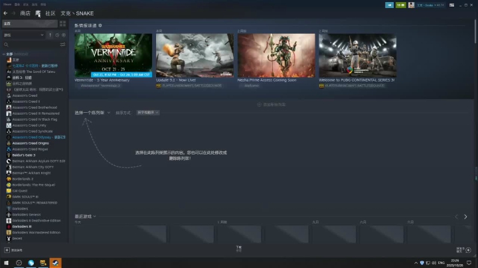Click Baldur's Gate 3 game icon
Image resolution: width=478 pixels, height=268 pixels.
(9, 155)
